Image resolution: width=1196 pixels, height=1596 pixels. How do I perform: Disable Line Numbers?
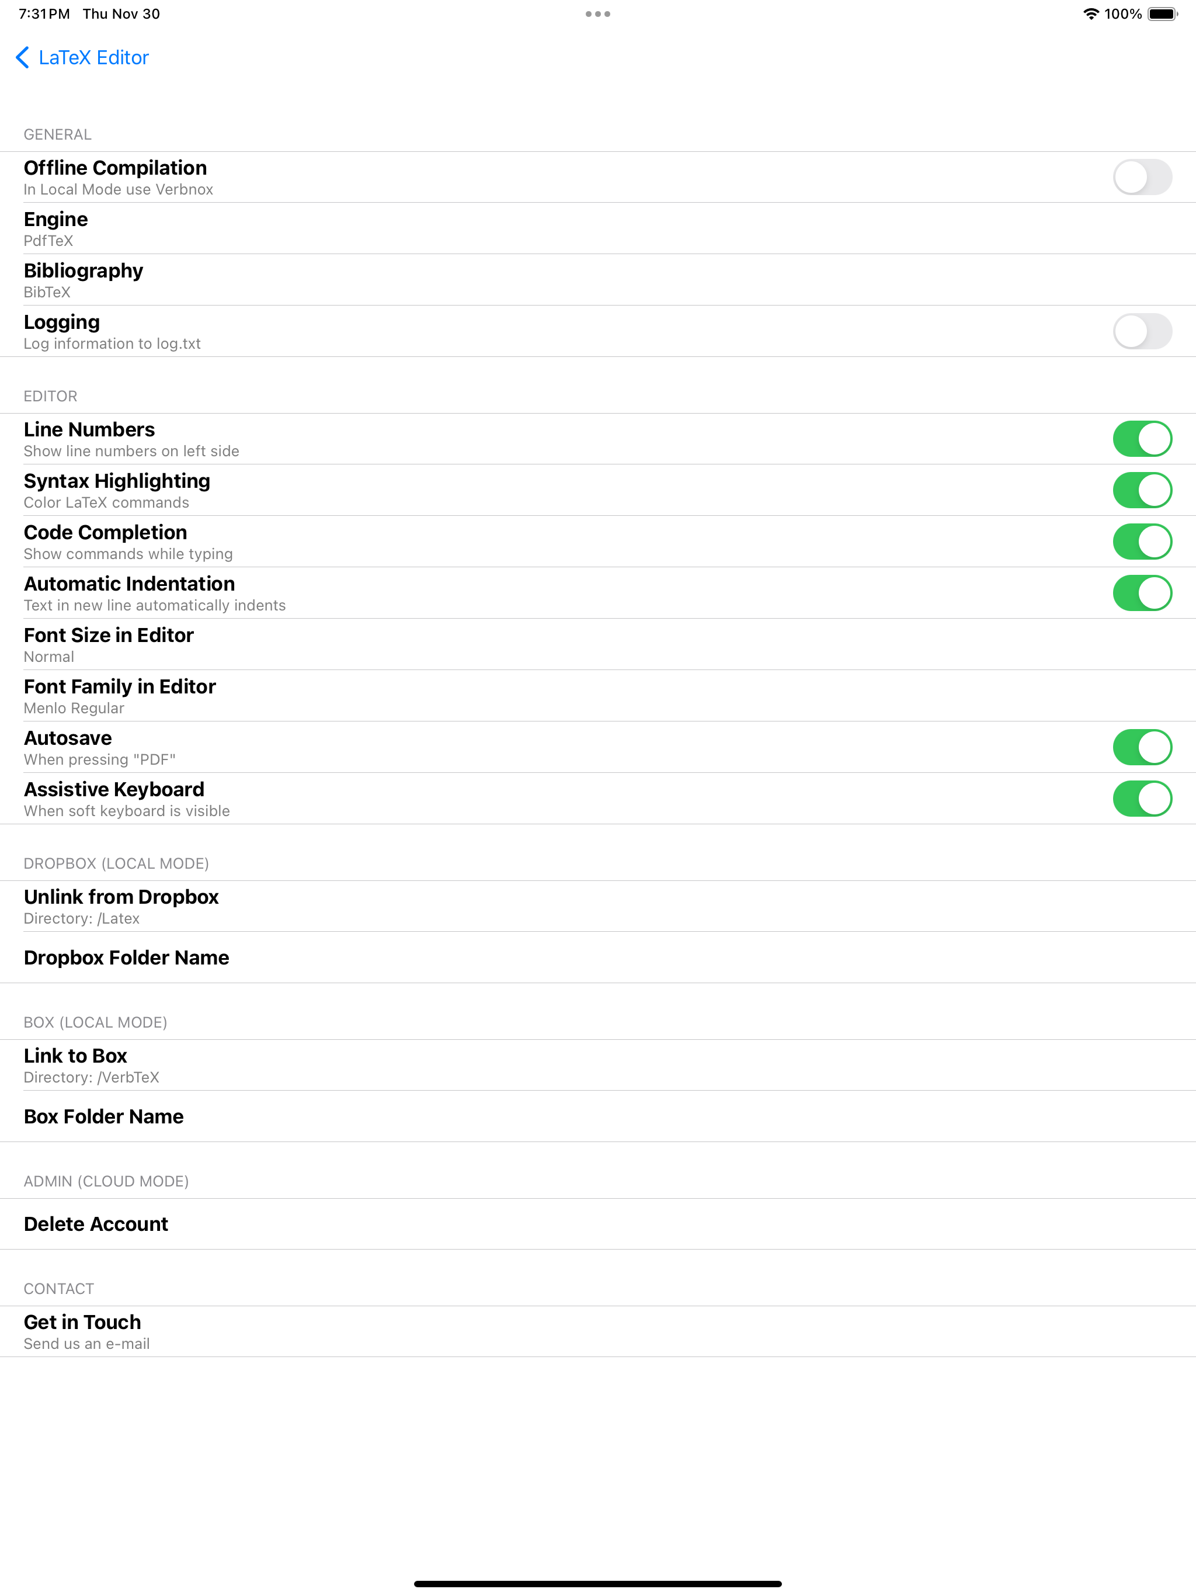[x=1143, y=437]
